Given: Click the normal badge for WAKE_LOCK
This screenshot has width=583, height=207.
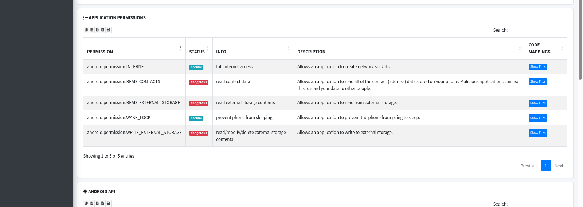Looking at the screenshot, I should click(x=196, y=118).
